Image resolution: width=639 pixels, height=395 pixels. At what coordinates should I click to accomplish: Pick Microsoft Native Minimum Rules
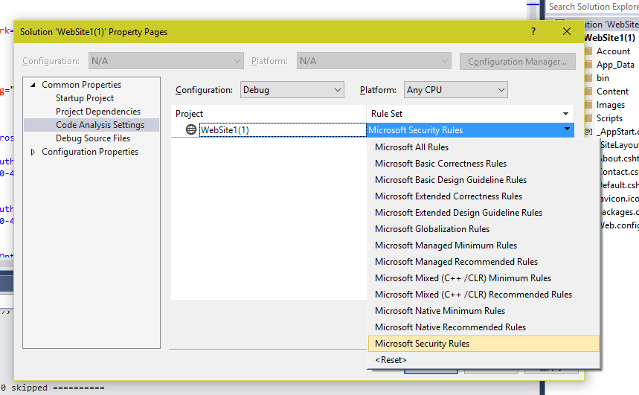484,311
